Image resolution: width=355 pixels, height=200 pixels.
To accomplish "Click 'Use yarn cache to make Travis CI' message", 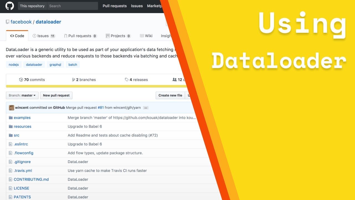I will [x=107, y=171].
